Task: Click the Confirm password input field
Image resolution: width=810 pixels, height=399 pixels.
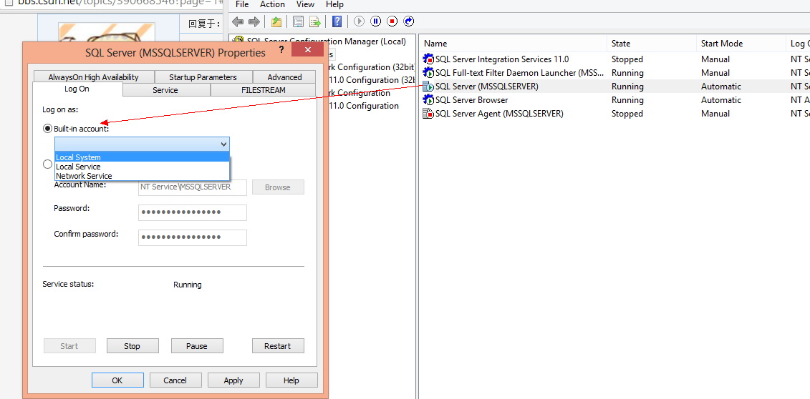Action: pyautogui.click(x=193, y=237)
